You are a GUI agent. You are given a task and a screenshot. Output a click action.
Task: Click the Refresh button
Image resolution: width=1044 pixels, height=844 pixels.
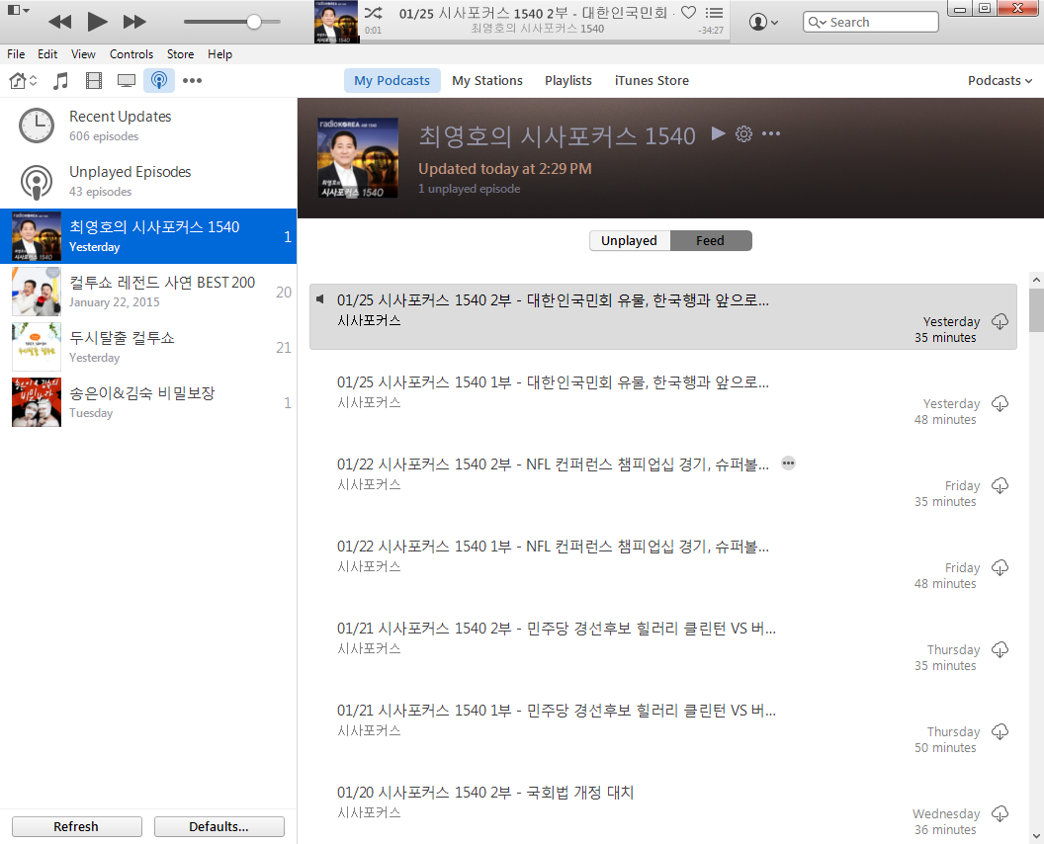76,826
